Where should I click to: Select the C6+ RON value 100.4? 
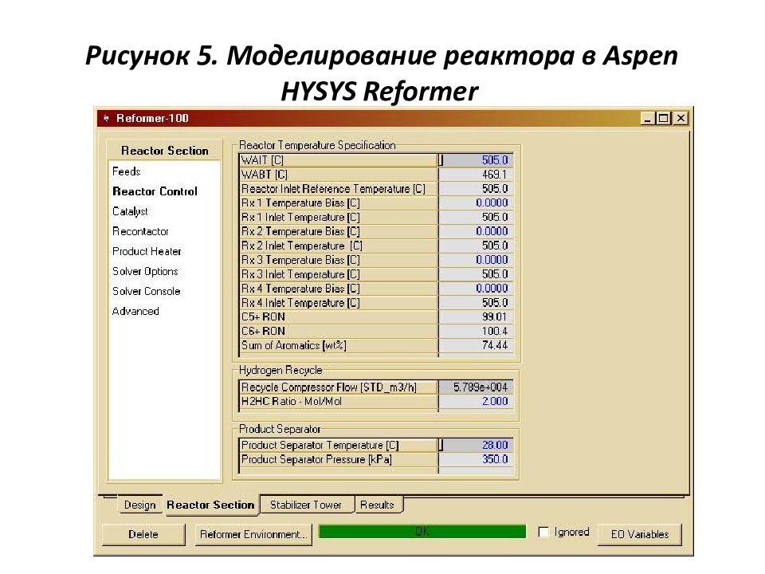pos(476,331)
